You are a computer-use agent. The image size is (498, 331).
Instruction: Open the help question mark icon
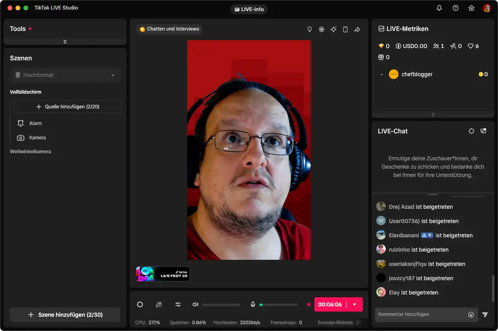(x=456, y=8)
